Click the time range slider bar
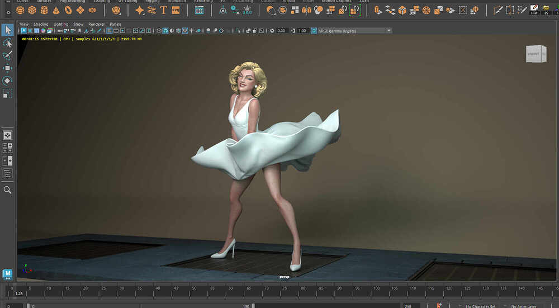This screenshot has height=308, width=559. coord(141,306)
